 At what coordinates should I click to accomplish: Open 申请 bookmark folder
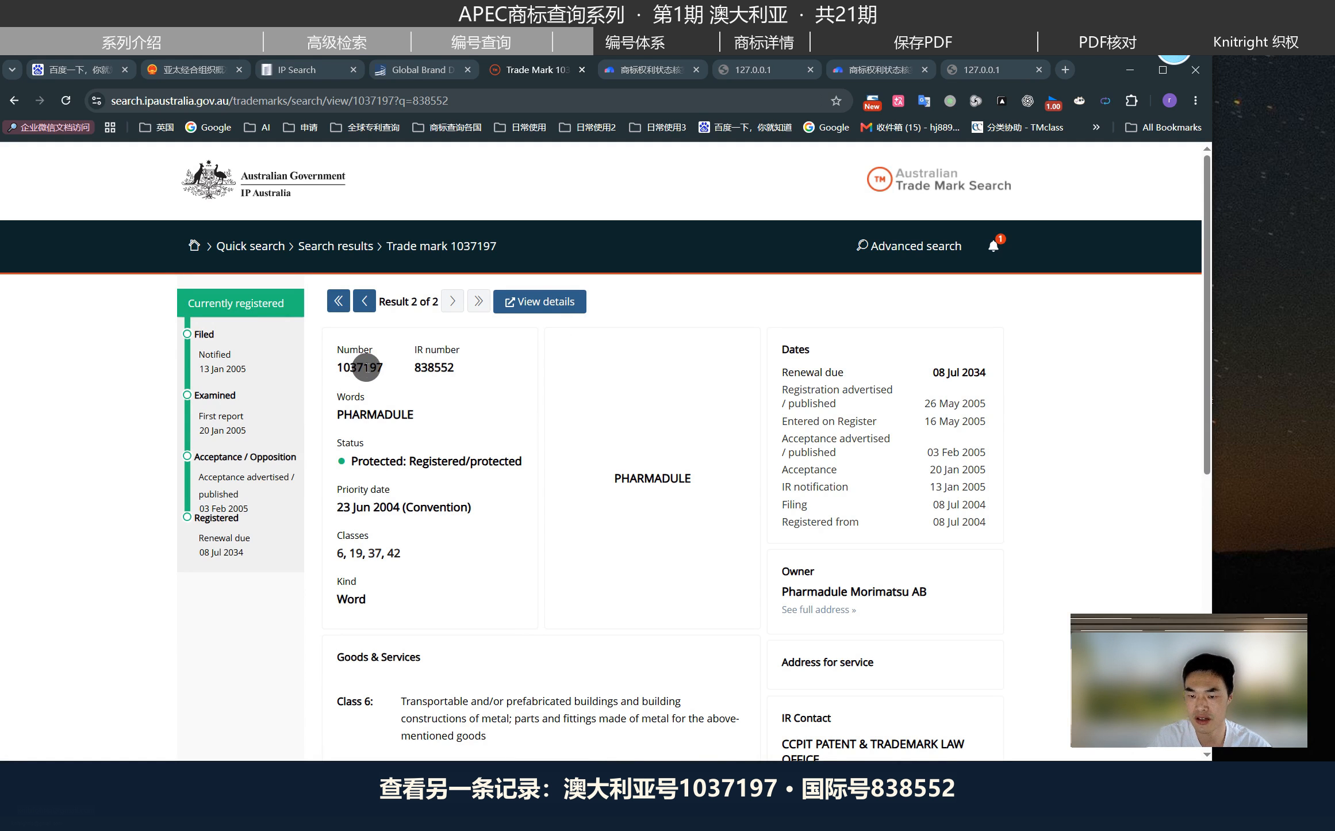pos(300,127)
